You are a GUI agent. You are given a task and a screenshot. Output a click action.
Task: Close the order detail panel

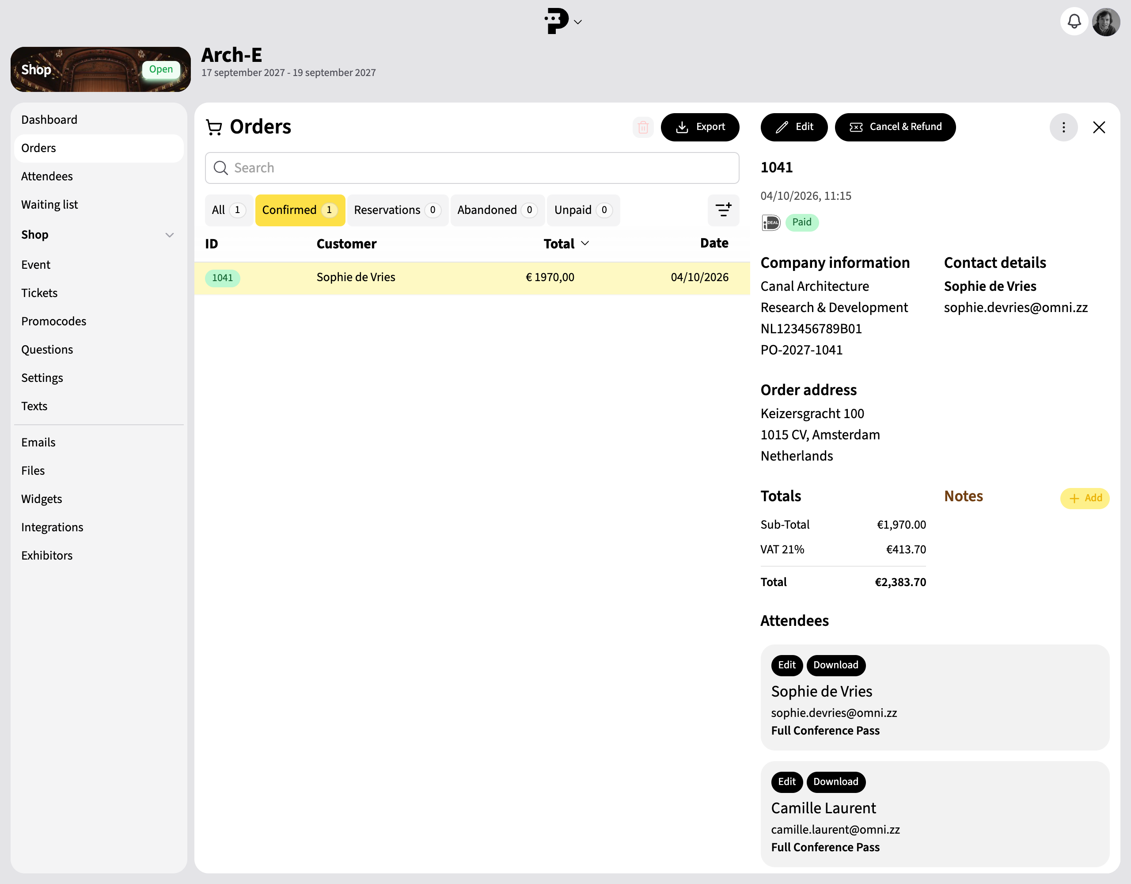[x=1098, y=127]
